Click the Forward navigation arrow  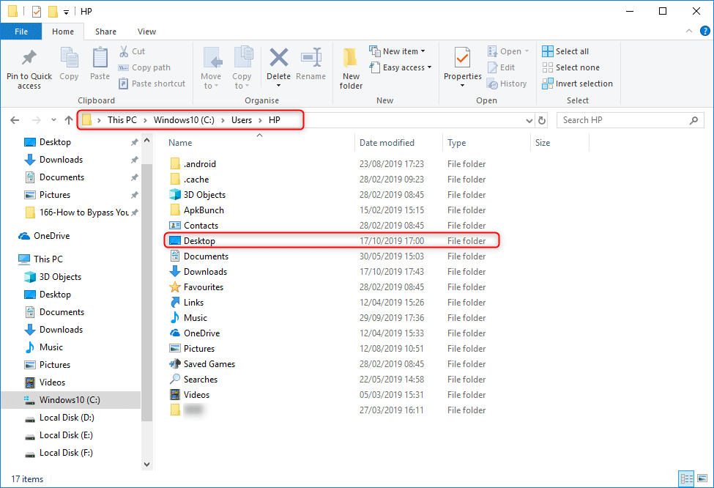coord(37,120)
